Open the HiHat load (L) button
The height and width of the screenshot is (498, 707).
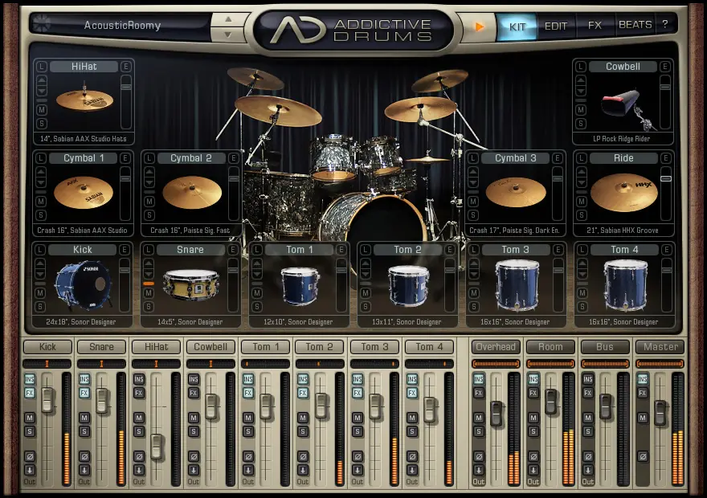tap(42, 67)
